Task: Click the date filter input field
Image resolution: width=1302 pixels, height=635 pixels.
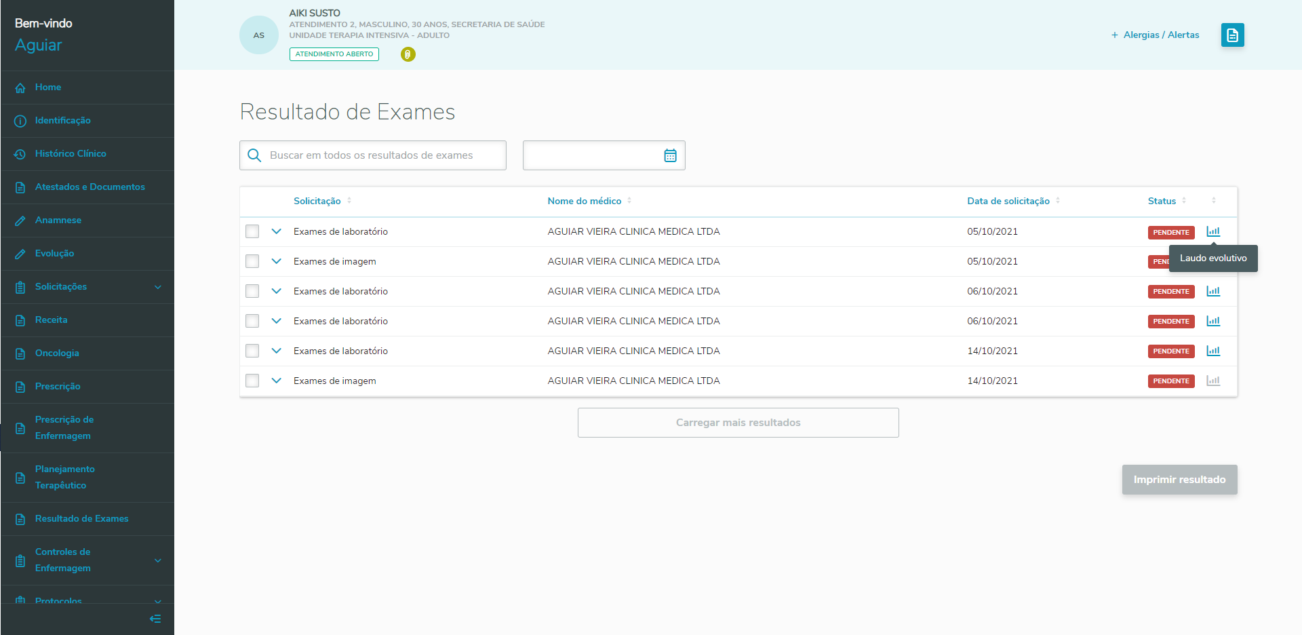Action: [604, 155]
